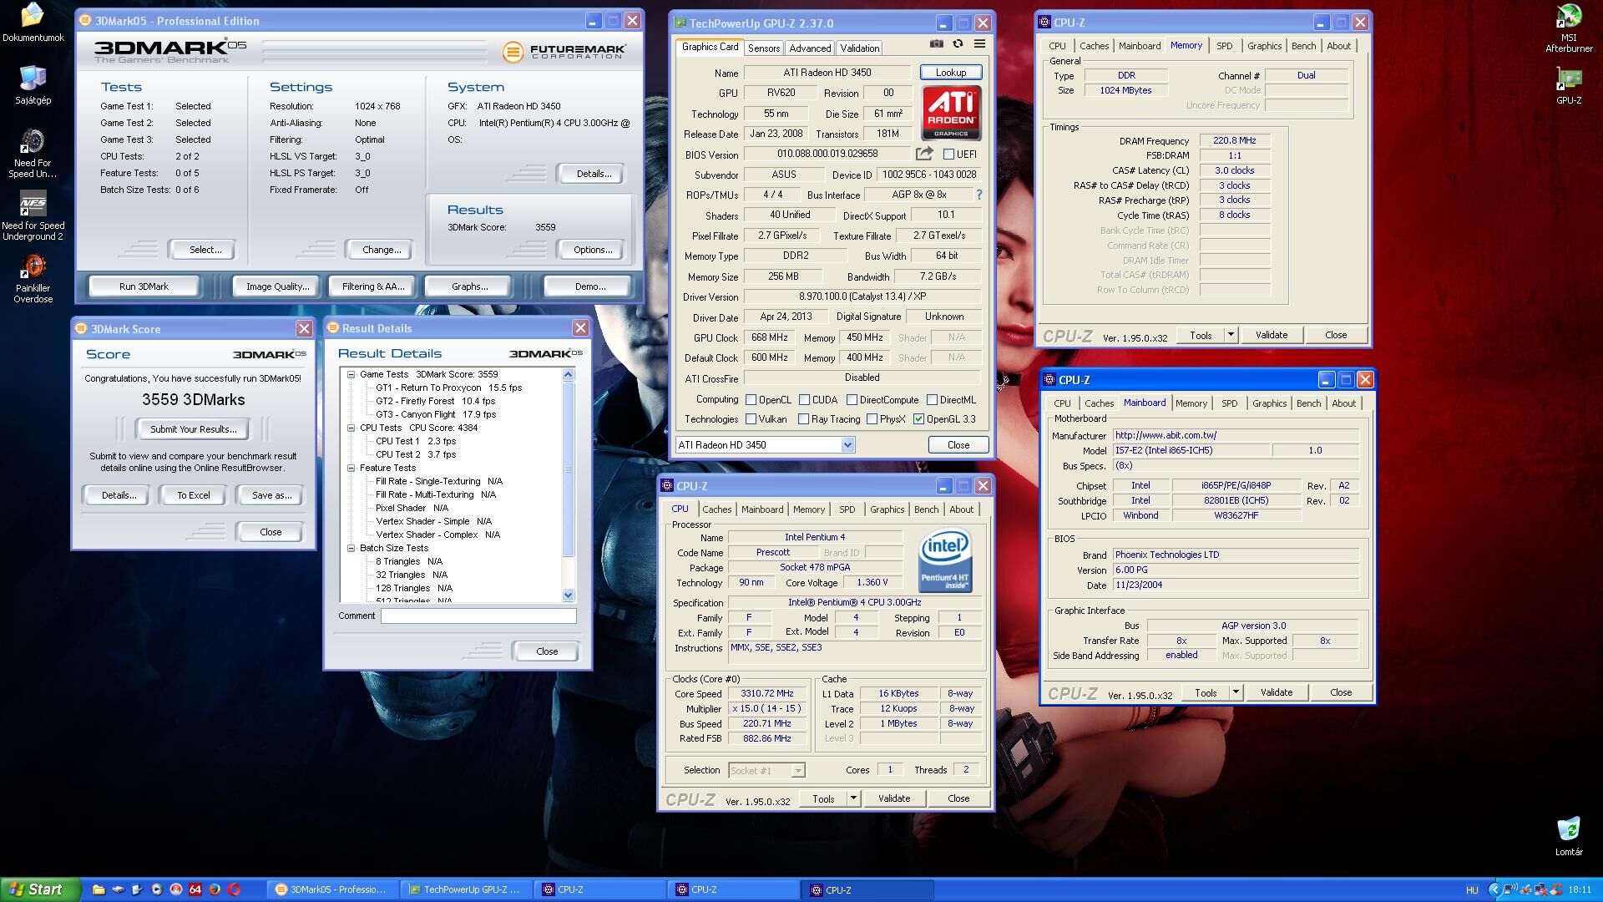Viewport: 1603px width, 902px height.
Task: Toggle the DirectML checkbox
Action: point(932,400)
